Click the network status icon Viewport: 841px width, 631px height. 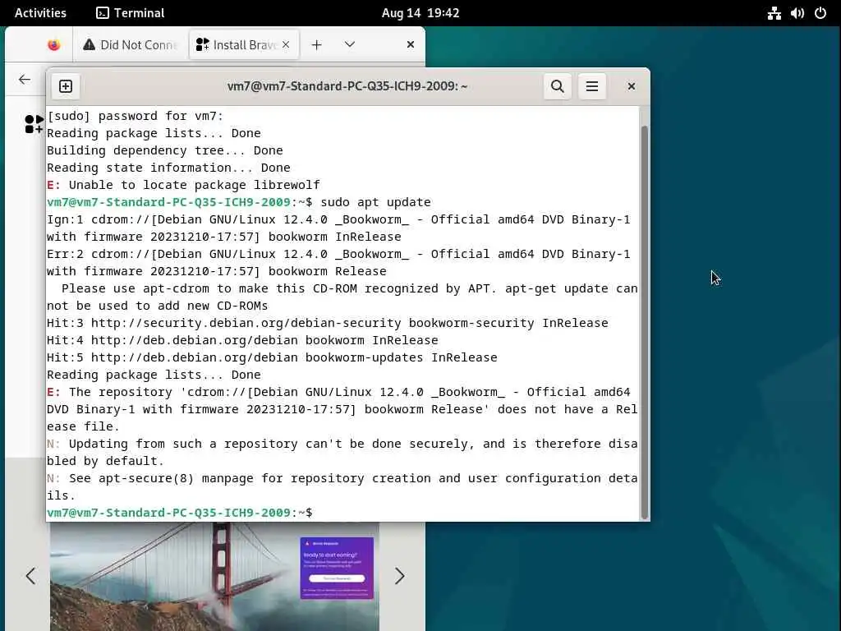point(774,13)
